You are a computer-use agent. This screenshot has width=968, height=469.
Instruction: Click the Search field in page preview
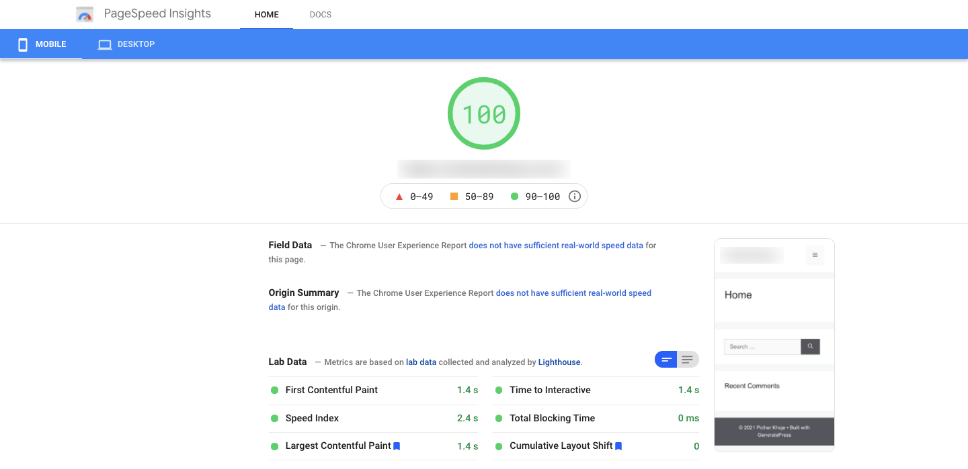[762, 347]
